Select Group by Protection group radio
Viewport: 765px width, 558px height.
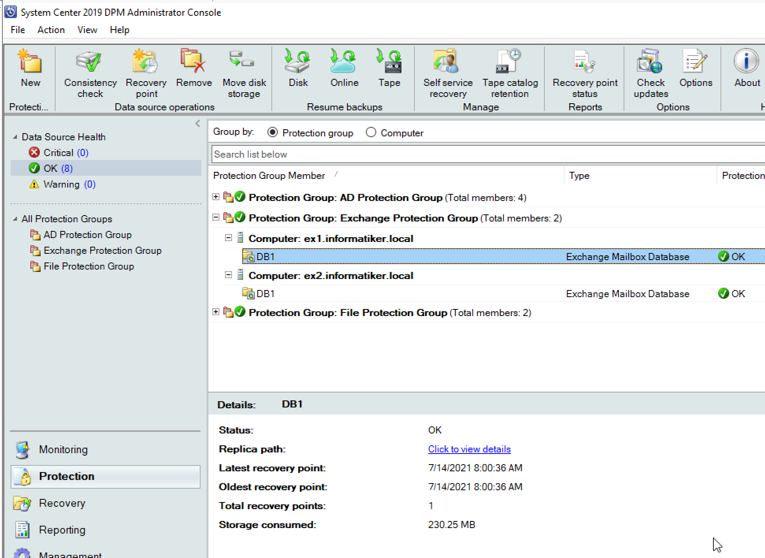(272, 132)
